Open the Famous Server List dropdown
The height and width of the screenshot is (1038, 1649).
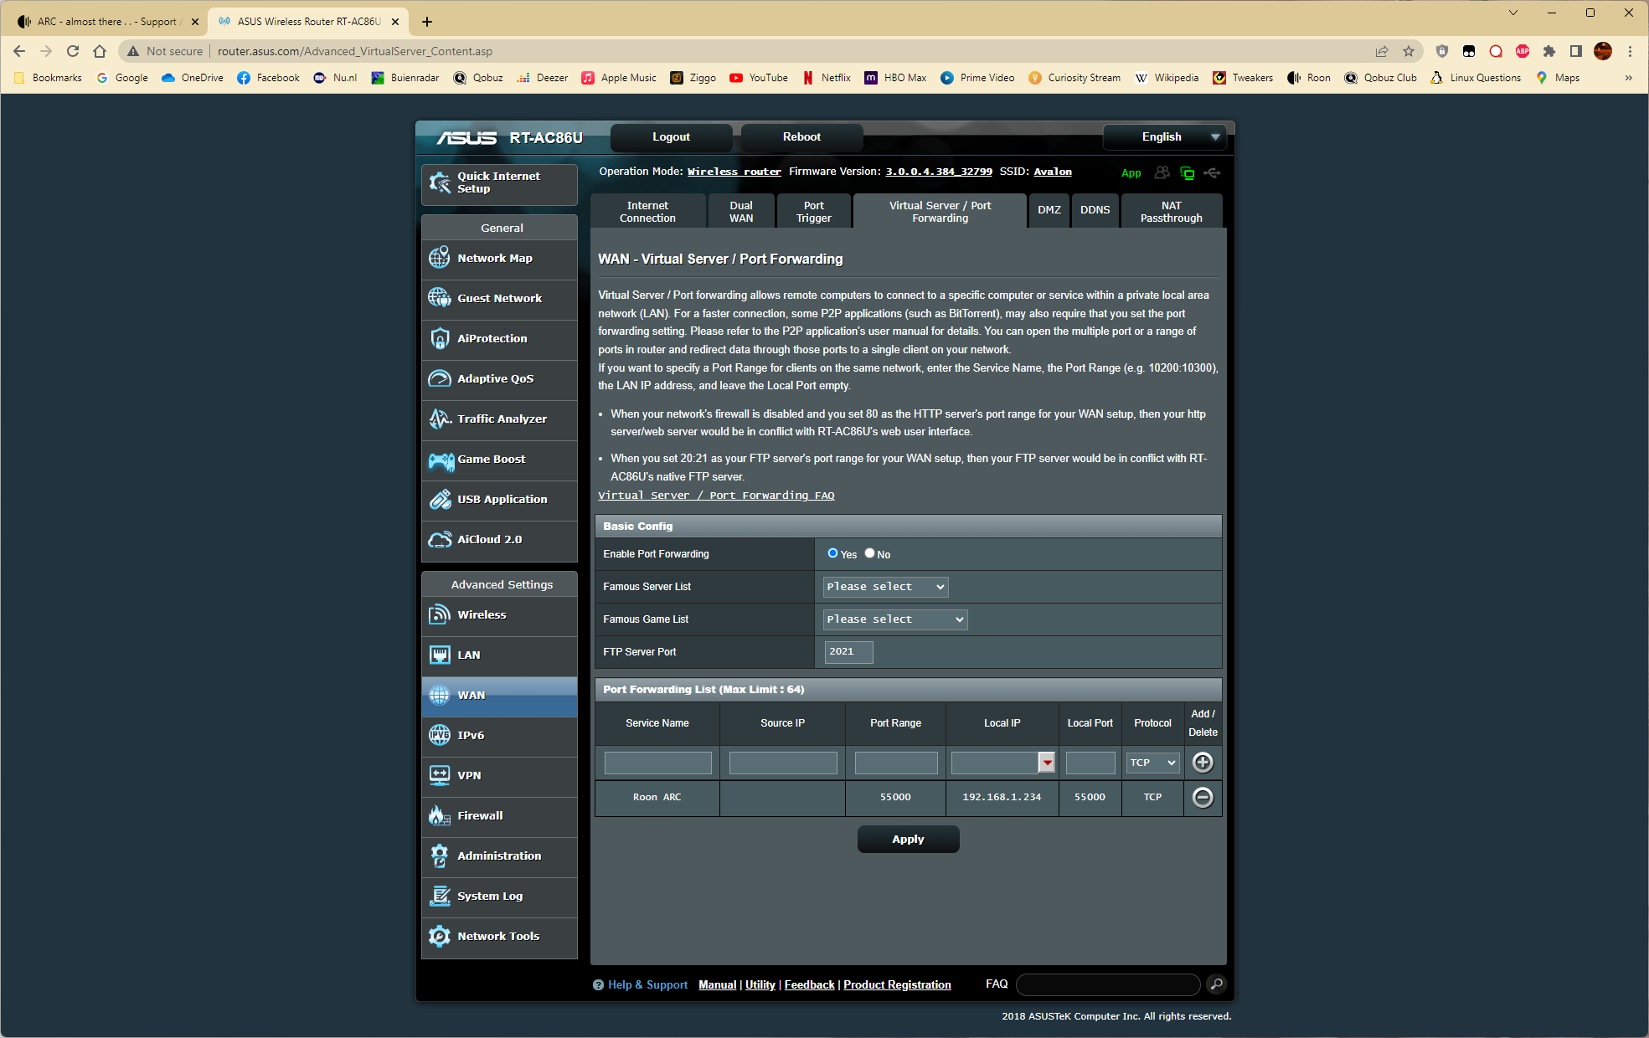tap(885, 587)
